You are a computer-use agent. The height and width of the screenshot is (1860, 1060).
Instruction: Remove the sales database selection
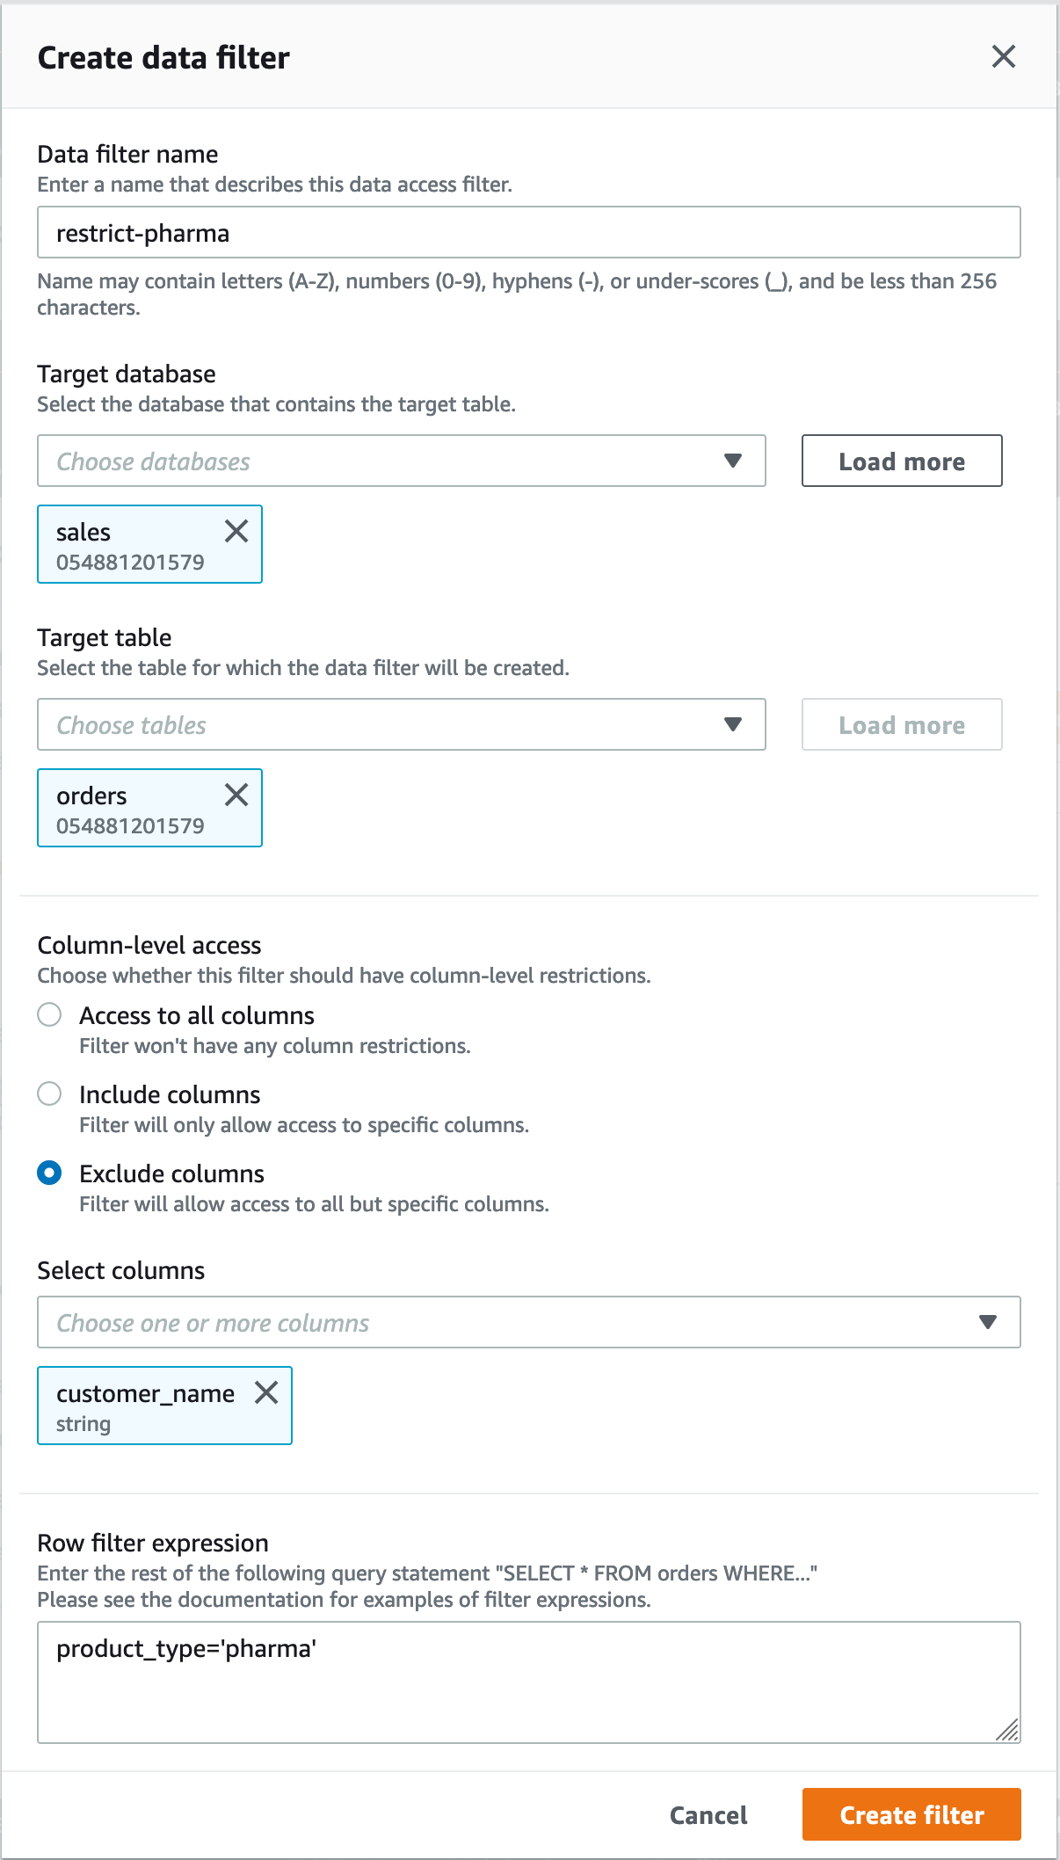236,531
